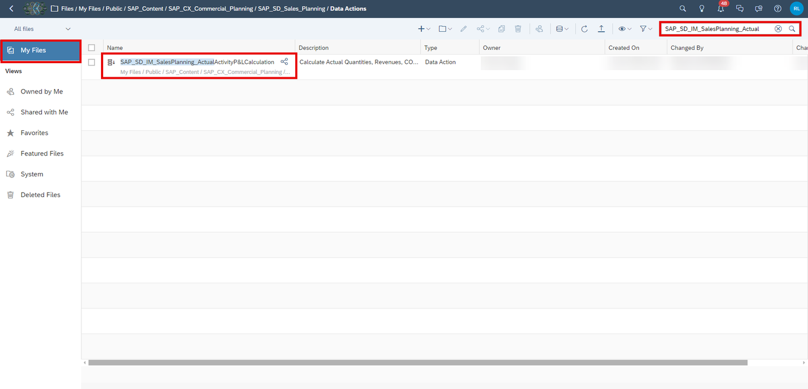Click SAP_CX_Commercial_Planning in the breadcrumb
The image size is (808, 389).
tap(210, 8)
